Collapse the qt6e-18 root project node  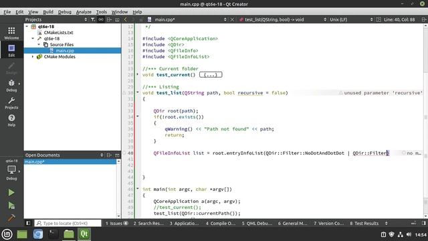(x=27, y=27)
